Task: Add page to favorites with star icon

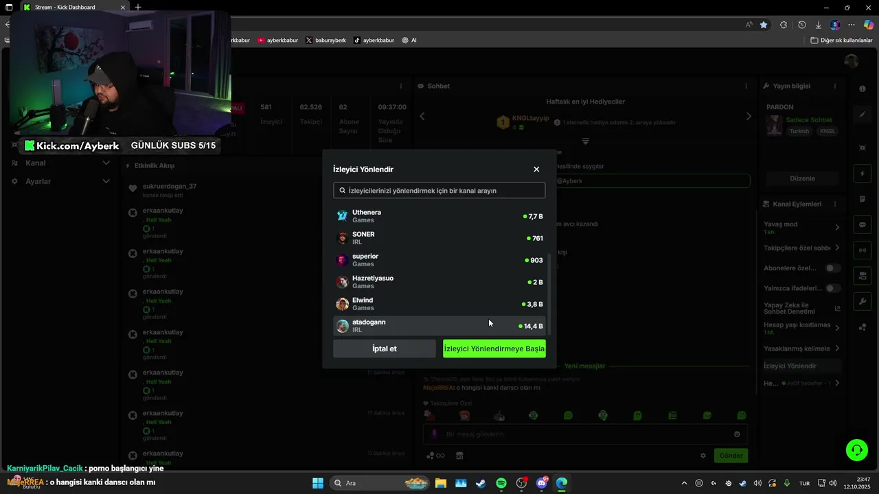Action: [764, 25]
